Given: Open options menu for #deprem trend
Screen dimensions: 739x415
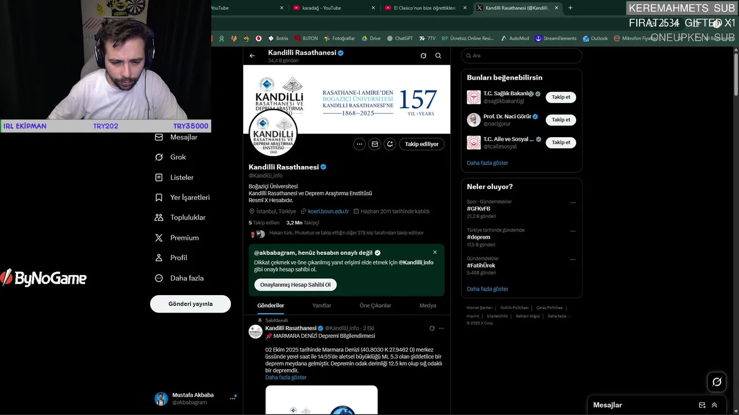Looking at the screenshot, I should [x=573, y=231].
